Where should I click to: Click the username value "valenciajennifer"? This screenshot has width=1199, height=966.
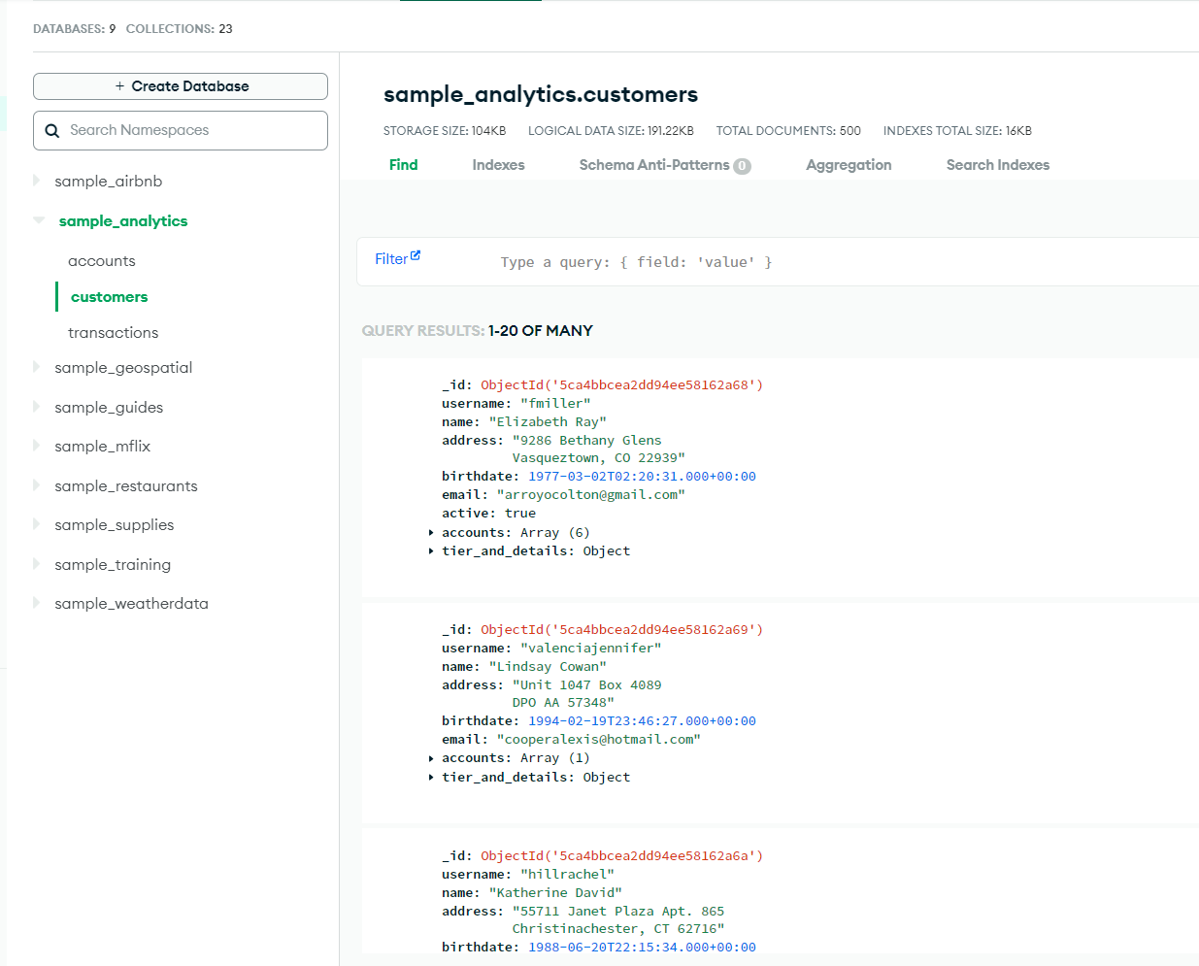click(x=590, y=648)
